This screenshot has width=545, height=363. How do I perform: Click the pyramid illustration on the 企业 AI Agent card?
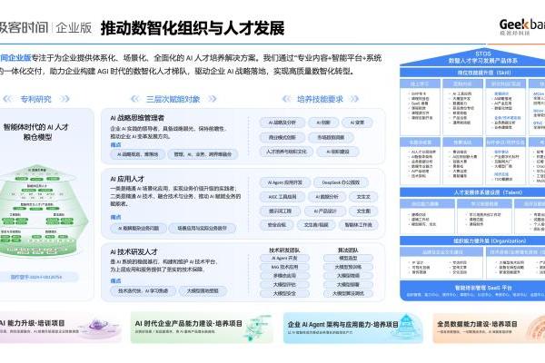[x=406, y=326]
